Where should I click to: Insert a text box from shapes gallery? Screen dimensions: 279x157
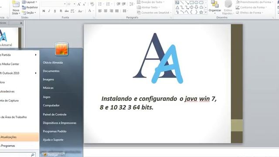tap(177, 3)
